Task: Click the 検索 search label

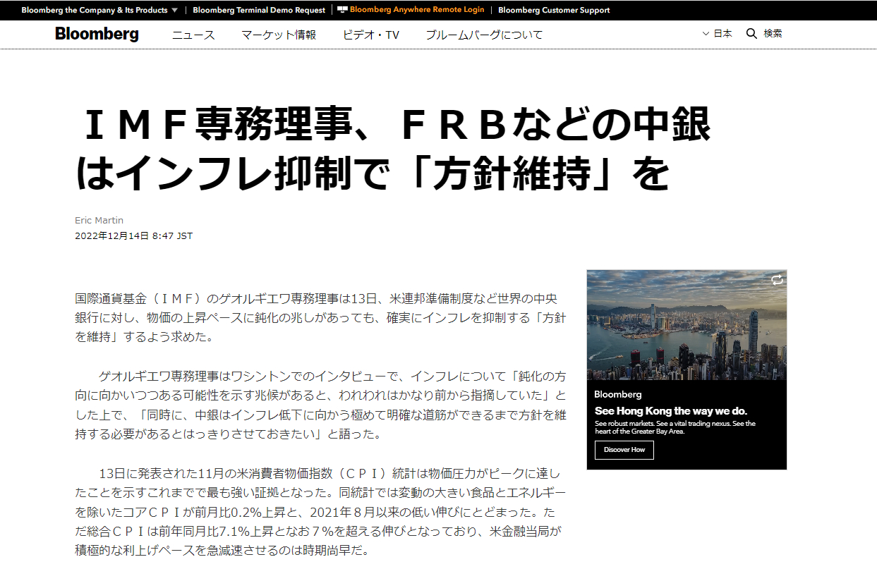Action: click(x=773, y=33)
